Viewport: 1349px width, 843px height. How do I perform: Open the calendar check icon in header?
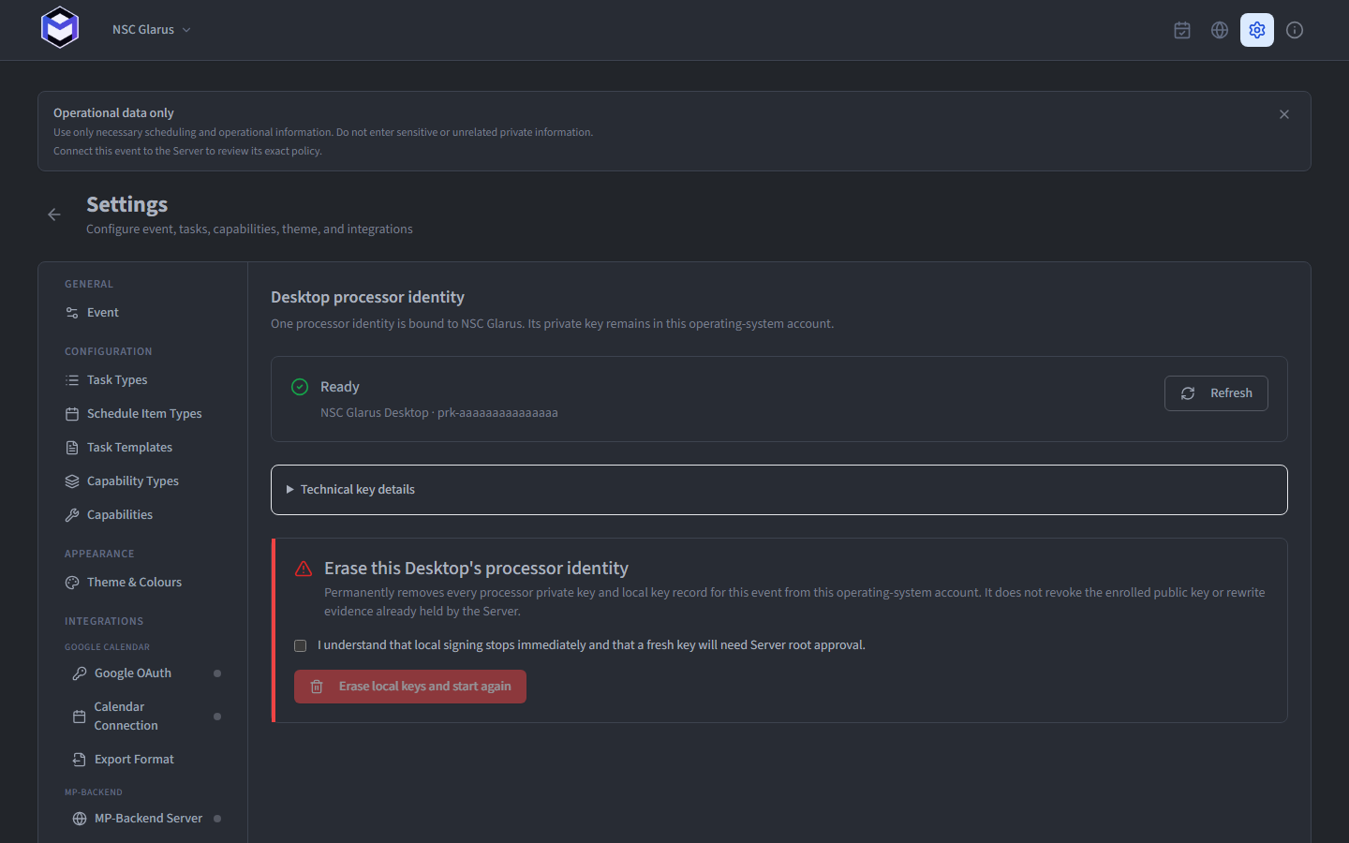1182,30
